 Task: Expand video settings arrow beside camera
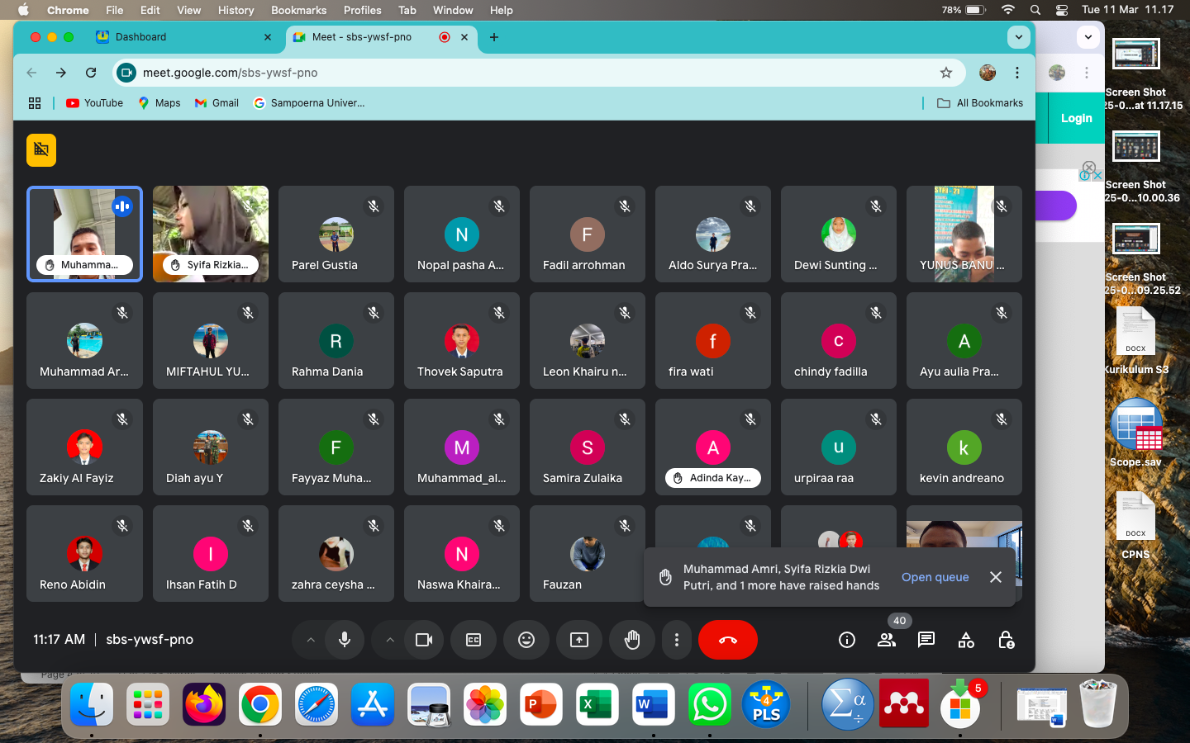pyautogui.click(x=390, y=640)
